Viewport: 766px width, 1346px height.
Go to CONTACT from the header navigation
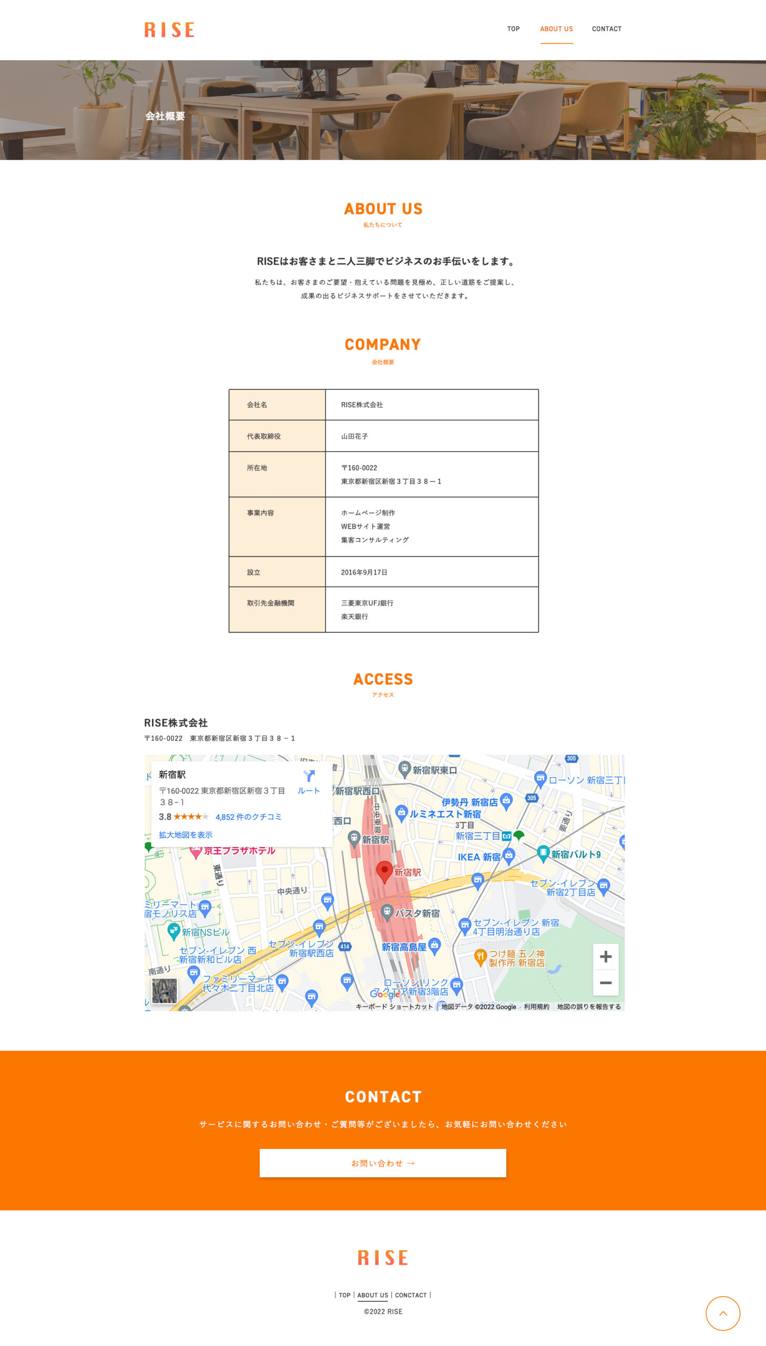tap(606, 29)
